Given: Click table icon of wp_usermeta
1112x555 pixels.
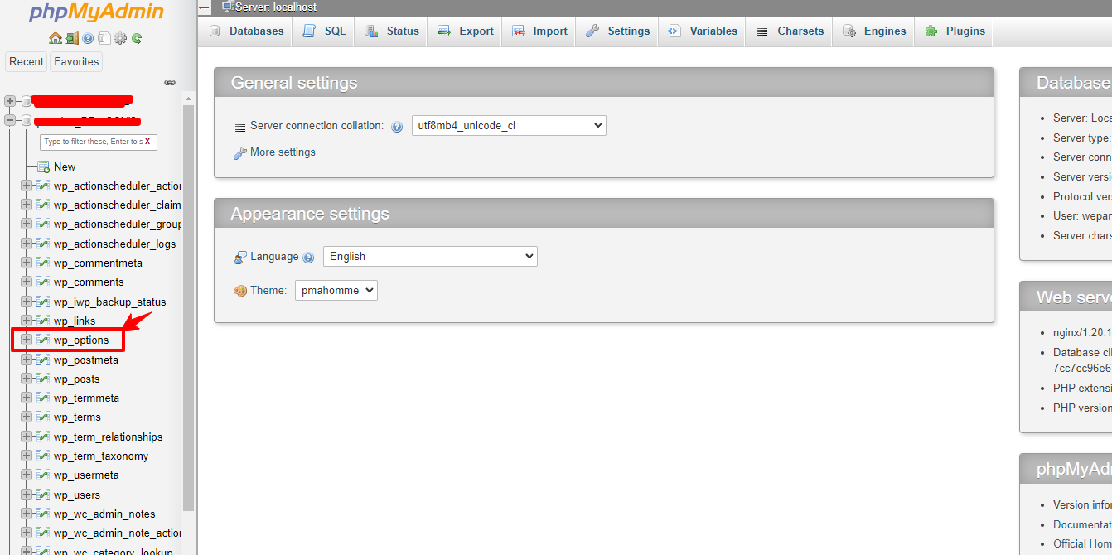Looking at the screenshot, I should (x=43, y=475).
